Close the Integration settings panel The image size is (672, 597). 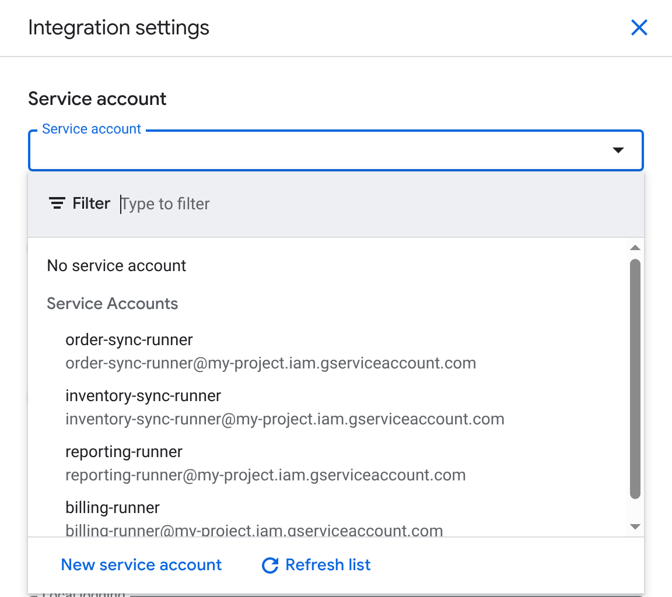coord(639,28)
